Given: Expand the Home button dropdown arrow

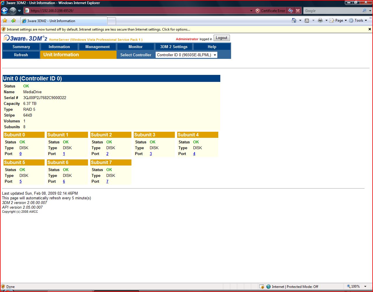Looking at the screenshot, I should click(300, 20).
